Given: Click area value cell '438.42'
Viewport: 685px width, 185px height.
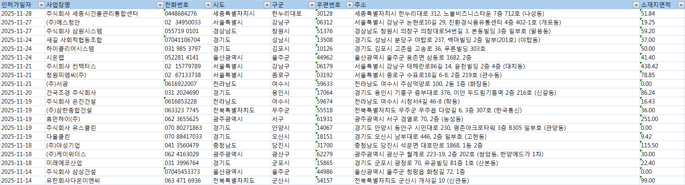Looking at the screenshot, I should pyautogui.click(x=662, y=66).
